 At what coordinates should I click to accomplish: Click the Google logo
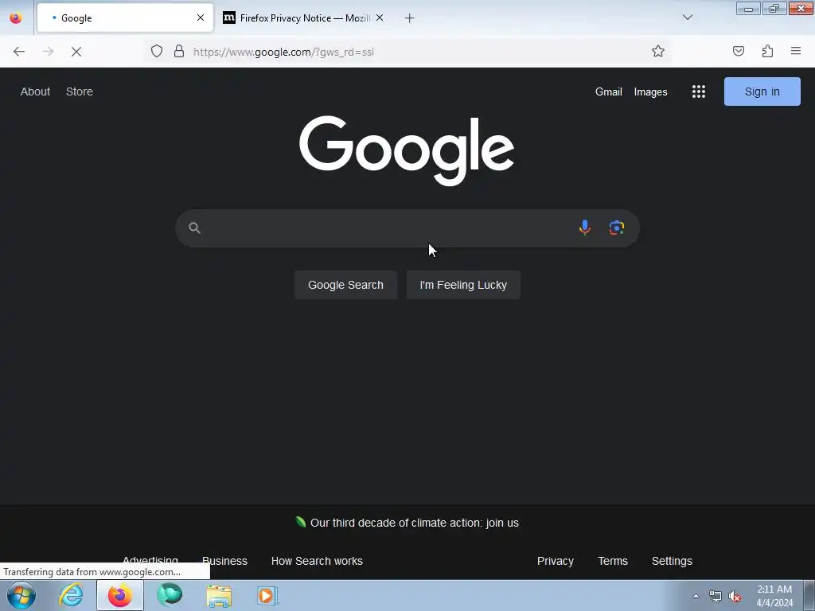(x=407, y=150)
